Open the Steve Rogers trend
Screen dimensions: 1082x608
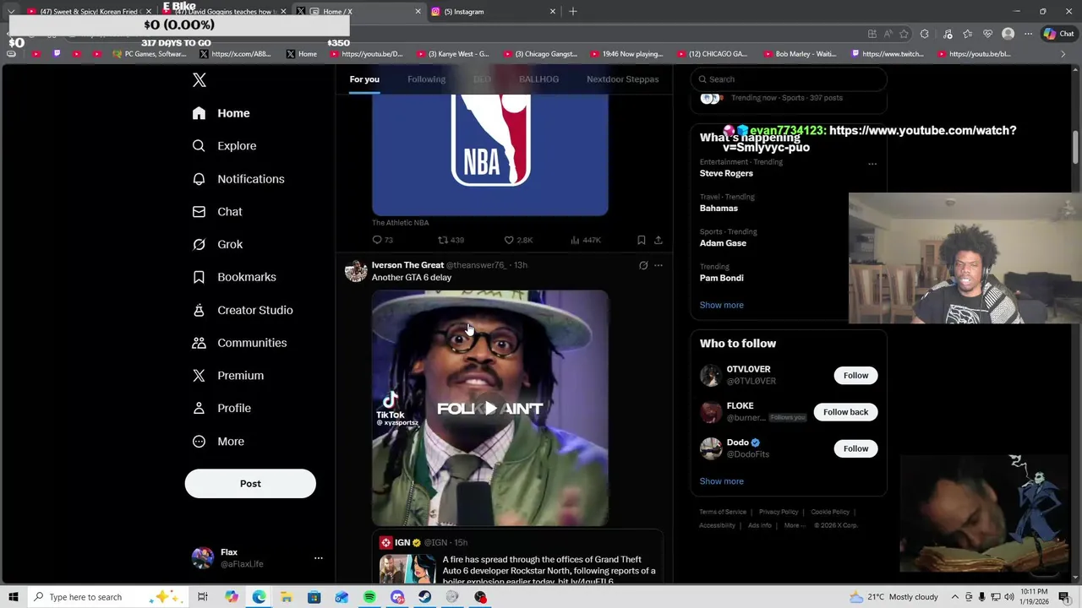pos(726,173)
